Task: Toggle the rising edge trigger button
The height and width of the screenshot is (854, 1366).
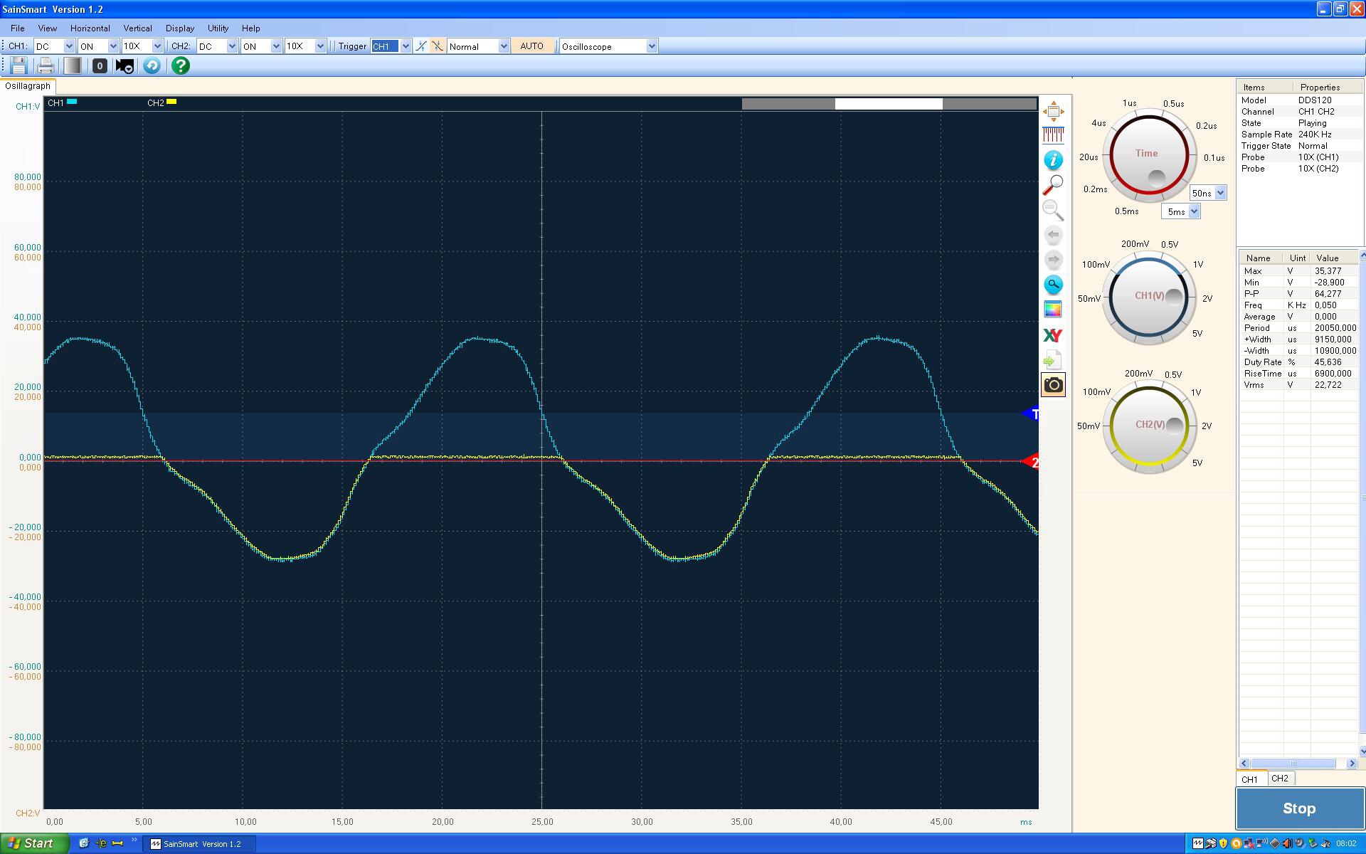Action: pos(421,46)
